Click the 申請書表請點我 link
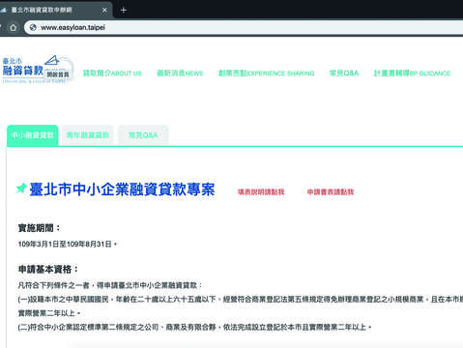This screenshot has width=463, height=348. (x=331, y=192)
